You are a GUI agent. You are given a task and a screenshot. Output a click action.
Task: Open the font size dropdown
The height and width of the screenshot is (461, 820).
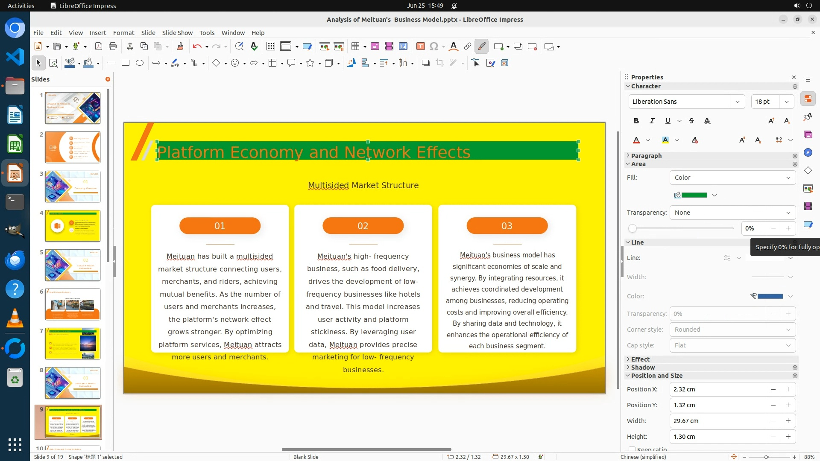pyautogui.click(x=786, y=102)
